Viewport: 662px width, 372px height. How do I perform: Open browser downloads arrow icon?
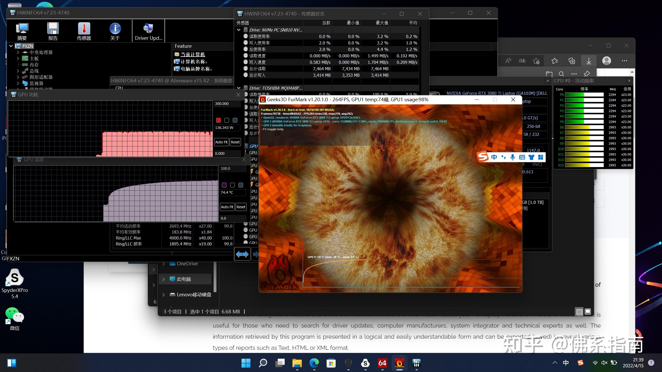(x=589, y=61)
